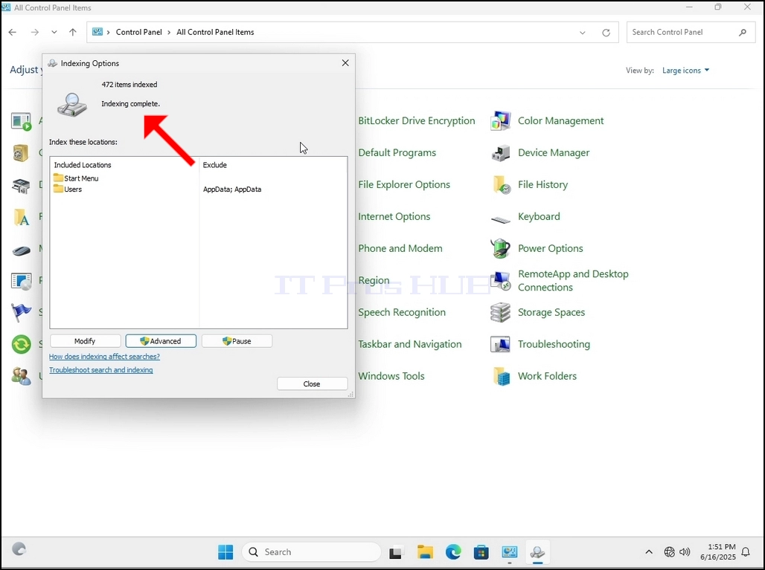
Task: Click the Windows Start button on taskbar
Action: pos(225,552)
